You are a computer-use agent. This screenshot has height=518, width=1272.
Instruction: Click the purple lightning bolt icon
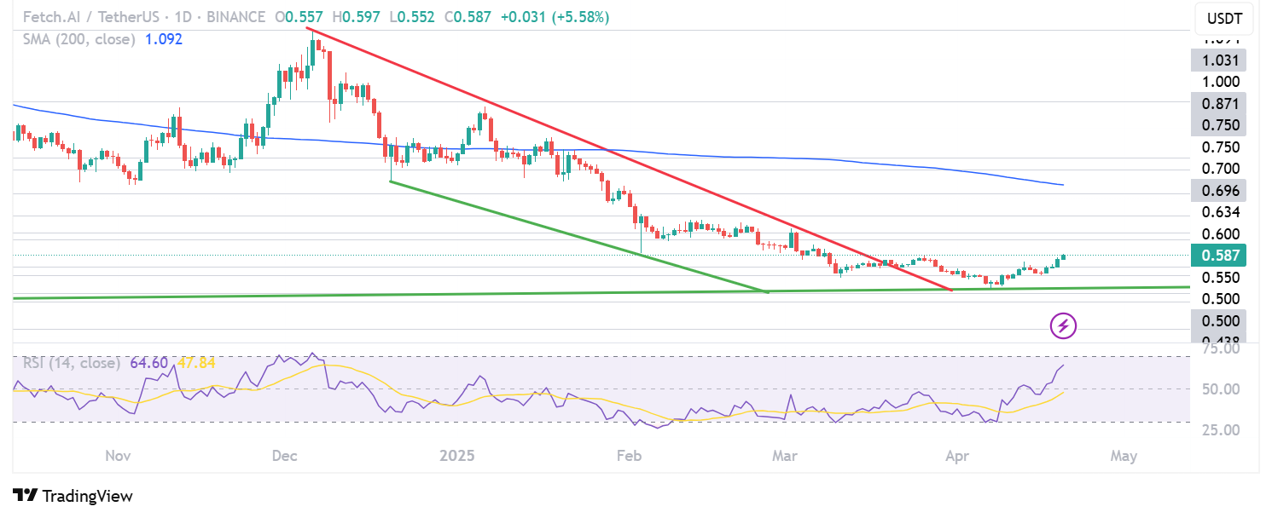[1063, 325]
